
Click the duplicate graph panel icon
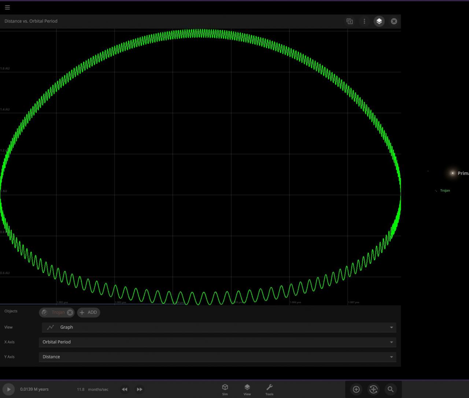(350, 21)
